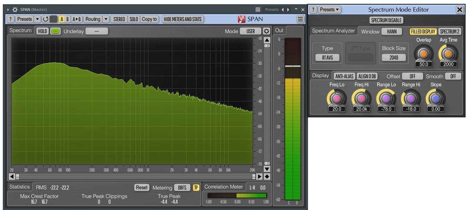This screenshot has height=210, width=468.
Task: Select next preset arrow in title bar
Action: 288,10
